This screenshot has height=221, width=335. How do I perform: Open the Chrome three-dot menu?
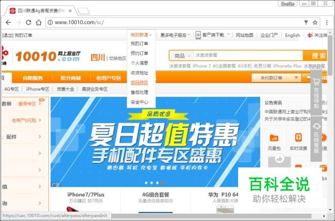[x=327, y=22]
